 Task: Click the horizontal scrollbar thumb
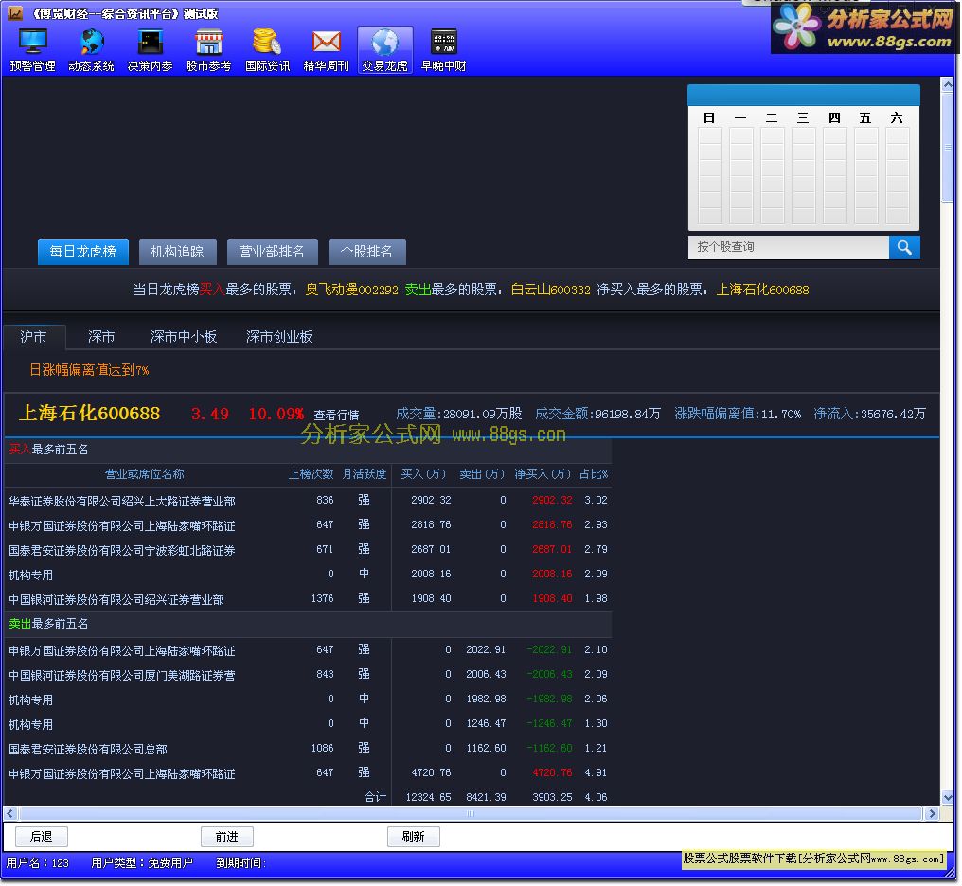pos(471,814)
